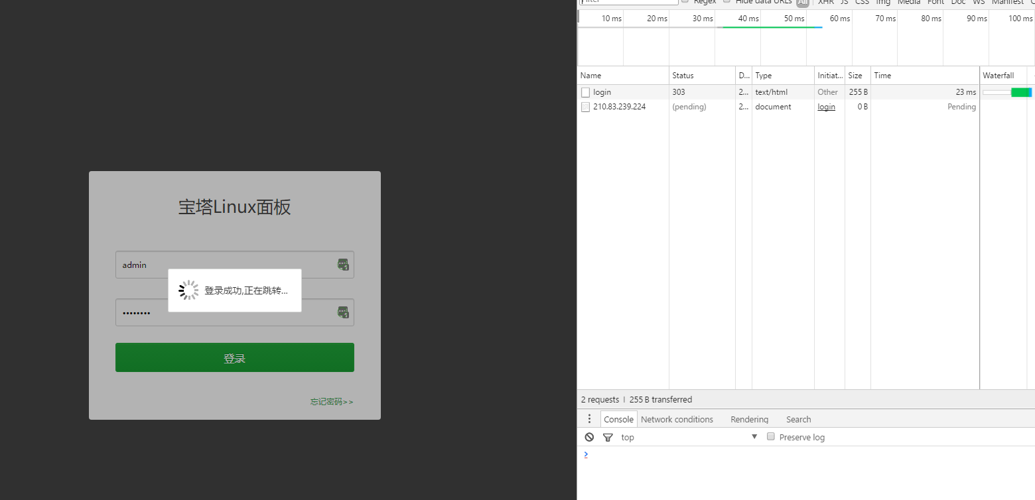Click the password manager icon in username field

coord(343,265)
